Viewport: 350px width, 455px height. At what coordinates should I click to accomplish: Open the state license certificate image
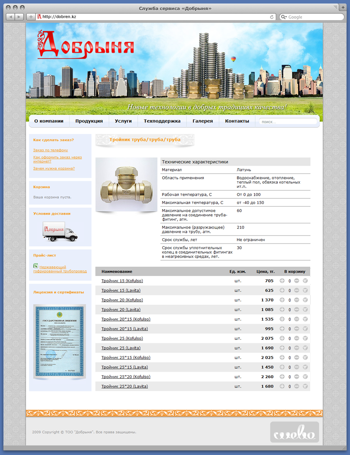(x=59, y=342)
